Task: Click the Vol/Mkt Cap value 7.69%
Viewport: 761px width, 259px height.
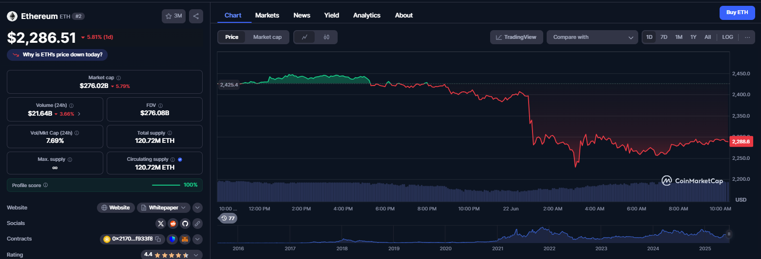Action: tap(55, 140)
